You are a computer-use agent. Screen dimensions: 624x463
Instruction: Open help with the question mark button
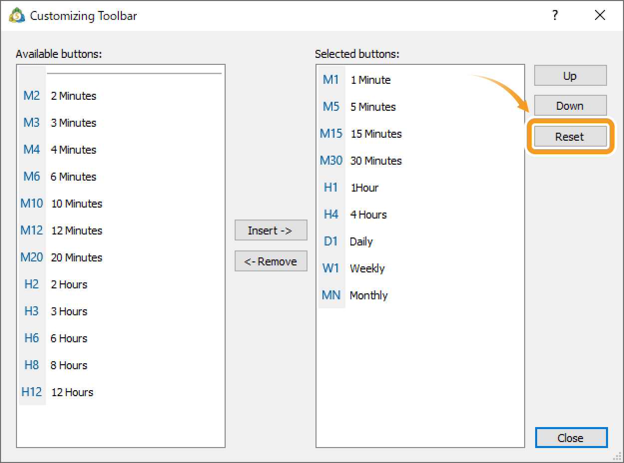[555, 15]
